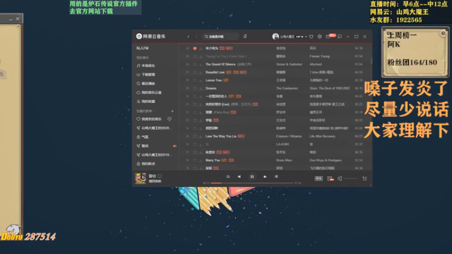This screenshot has width=452, height=254.
Task: Open artist Bruno Mars link
Action: 284,160
